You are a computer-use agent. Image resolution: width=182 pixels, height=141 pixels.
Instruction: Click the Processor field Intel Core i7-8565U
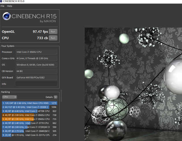point(36,52)
